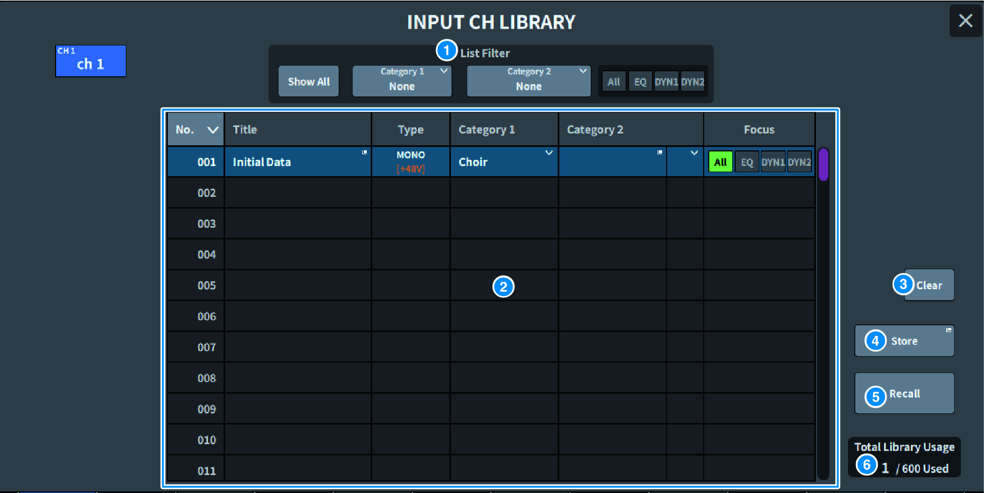Viewport: 985px width, 493px height.
Task: Open the Category 1 filter dropdown
Action: pos(402,81)
